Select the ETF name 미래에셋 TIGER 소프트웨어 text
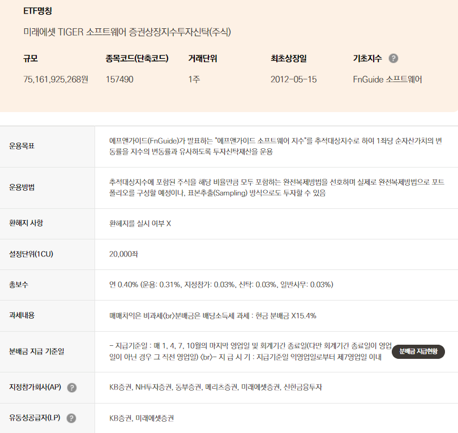458x433 pixels. coord(127,32)
